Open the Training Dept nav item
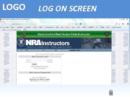 point(75,50)
